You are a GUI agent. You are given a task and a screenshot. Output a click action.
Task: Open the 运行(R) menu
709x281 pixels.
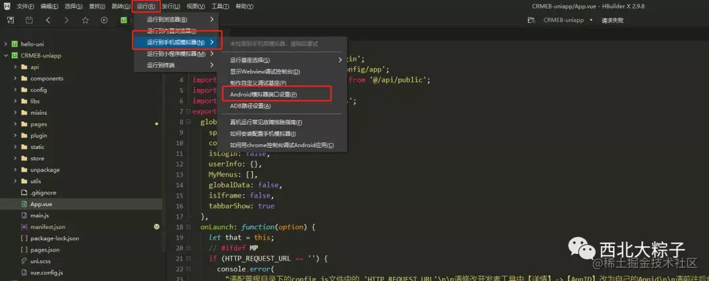tap(146, 7)
